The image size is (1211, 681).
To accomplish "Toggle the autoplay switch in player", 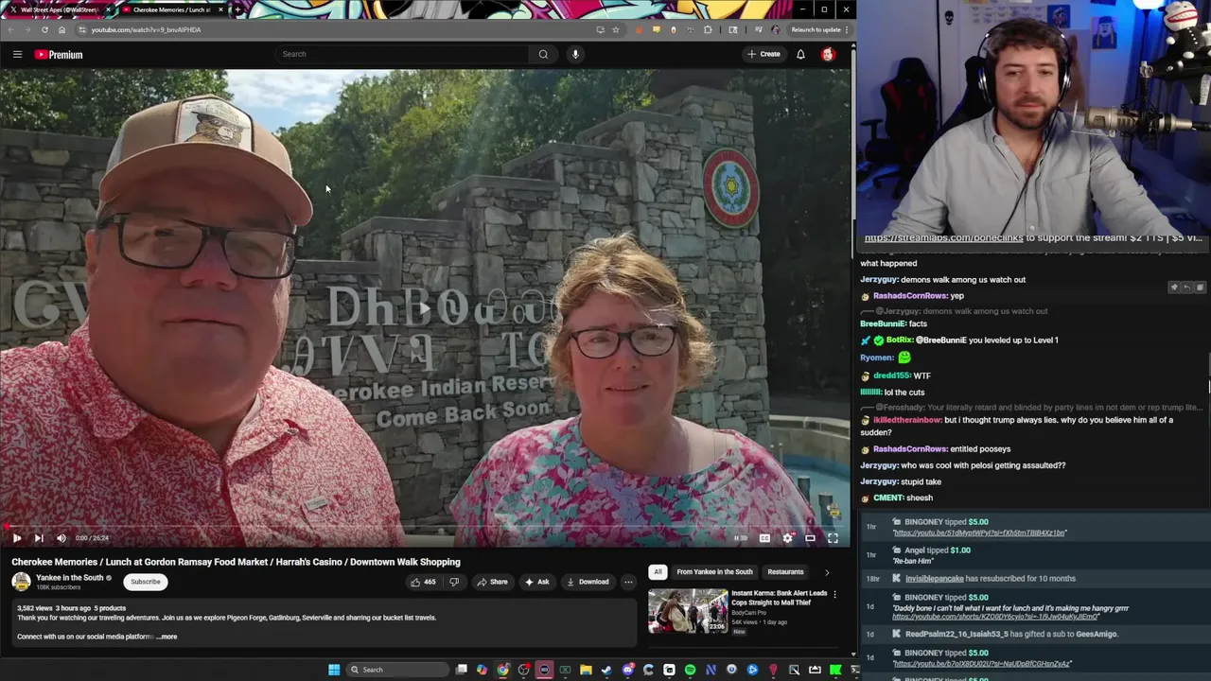I will [x=741, y=538].
